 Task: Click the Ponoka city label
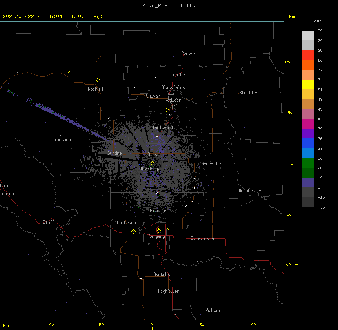click(x=188, y=53)
